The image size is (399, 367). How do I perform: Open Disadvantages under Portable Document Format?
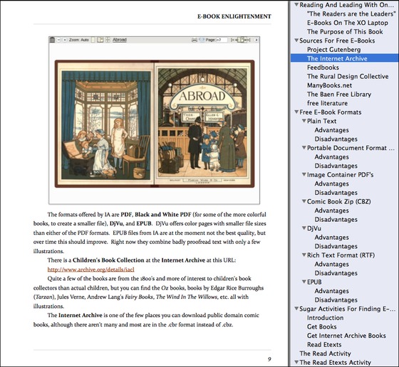(336, 166)
